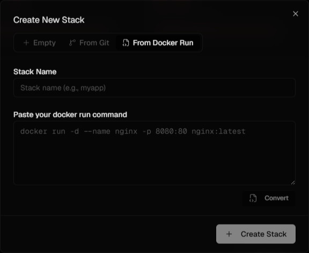Click the 'Paste your docker run command' label

70,115
